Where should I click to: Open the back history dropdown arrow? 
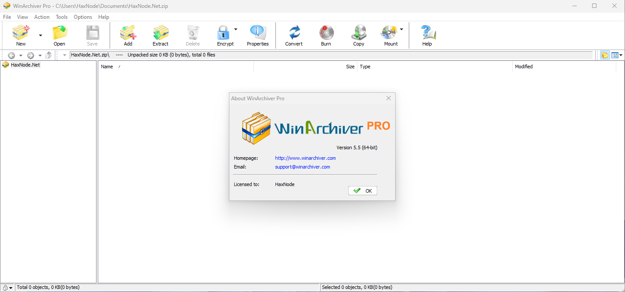(21, 55)
